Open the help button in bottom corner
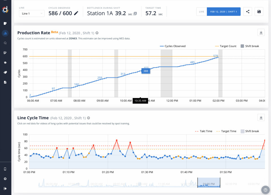This screenshot has height=195, width=271. coord(265,190)
